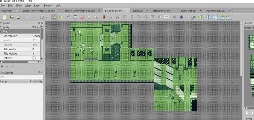
Task: Open the dropdown arrow beside the dice icon
Action: (x=47, y=17)
